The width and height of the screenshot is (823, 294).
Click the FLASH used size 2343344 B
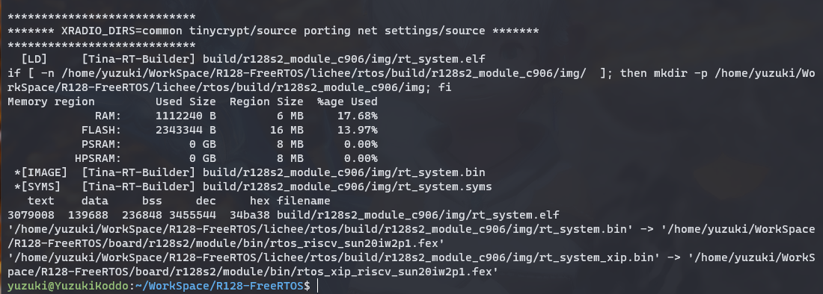click(x=186, y=130)
